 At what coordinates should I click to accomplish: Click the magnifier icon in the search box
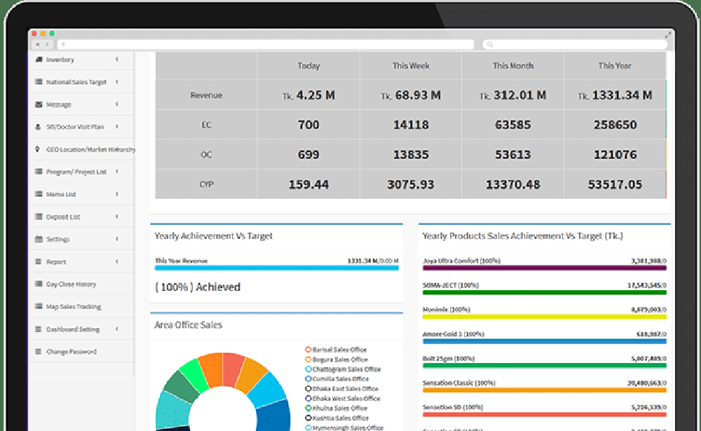click(489, 44)
